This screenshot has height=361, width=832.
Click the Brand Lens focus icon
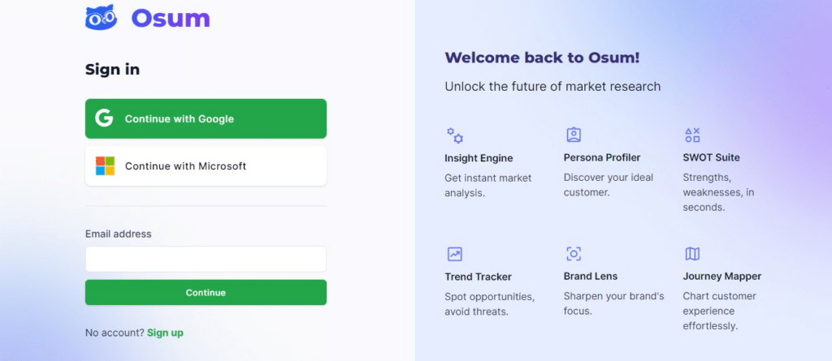(574, 254)
